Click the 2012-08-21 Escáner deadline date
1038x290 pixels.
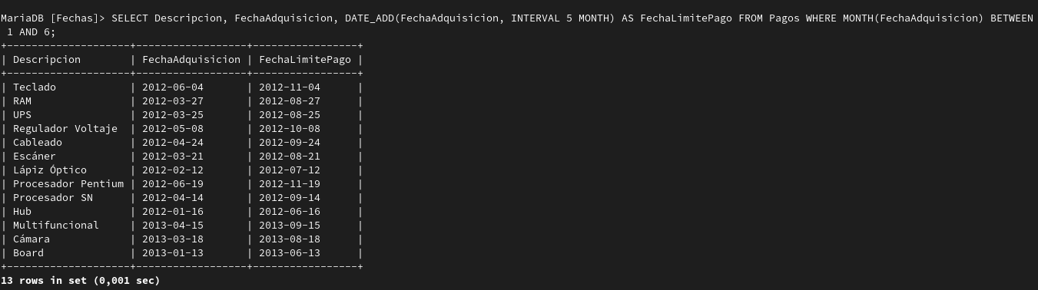[x=290, y=156]
